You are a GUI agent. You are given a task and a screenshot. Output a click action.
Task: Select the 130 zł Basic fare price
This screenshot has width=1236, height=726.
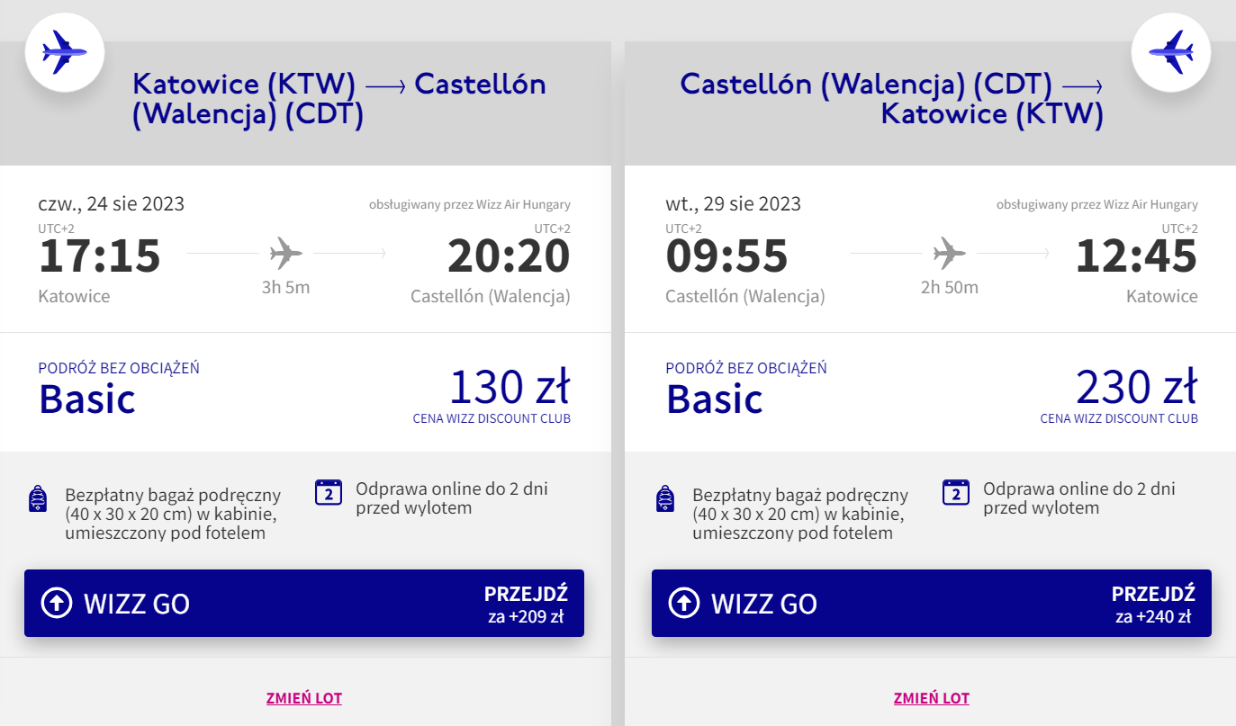[x=510, y=389]
